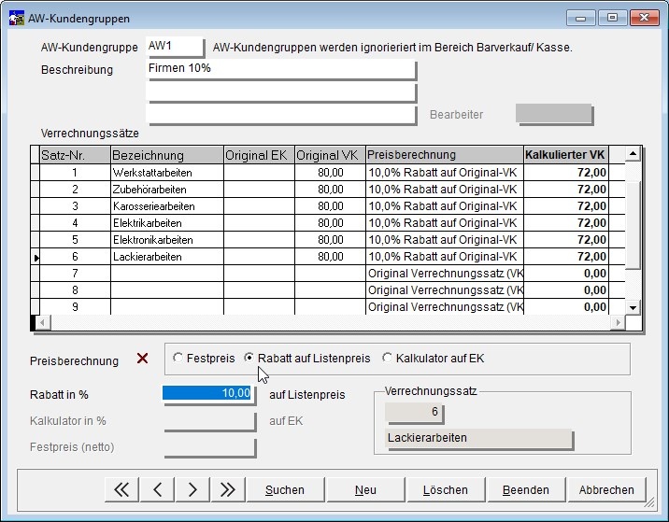
Task: Click the red X next to Preisberechnung
Action: click(143, 359)
